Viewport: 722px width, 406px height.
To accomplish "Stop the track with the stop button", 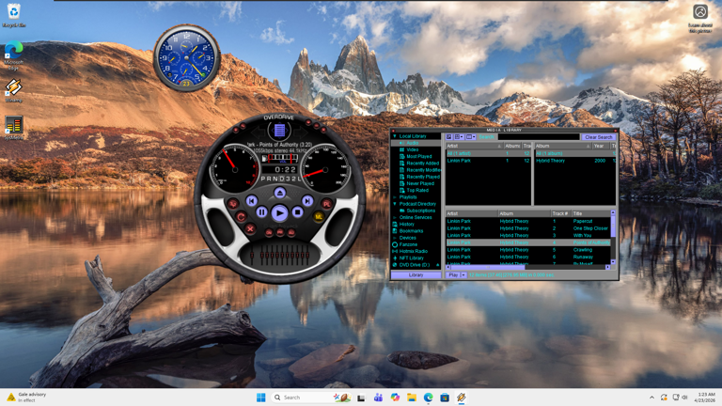I will click(x=298, y=212).
